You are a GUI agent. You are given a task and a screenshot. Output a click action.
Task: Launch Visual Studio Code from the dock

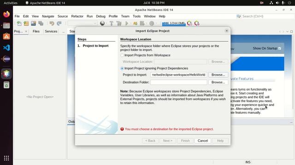pyautogui.click(x=6, y=48)
